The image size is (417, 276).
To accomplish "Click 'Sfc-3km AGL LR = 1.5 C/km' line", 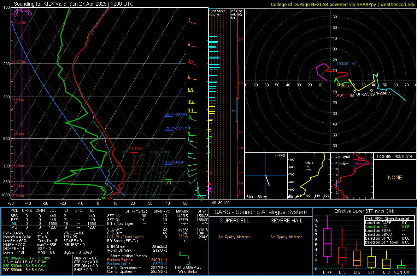I will [27, 258].
